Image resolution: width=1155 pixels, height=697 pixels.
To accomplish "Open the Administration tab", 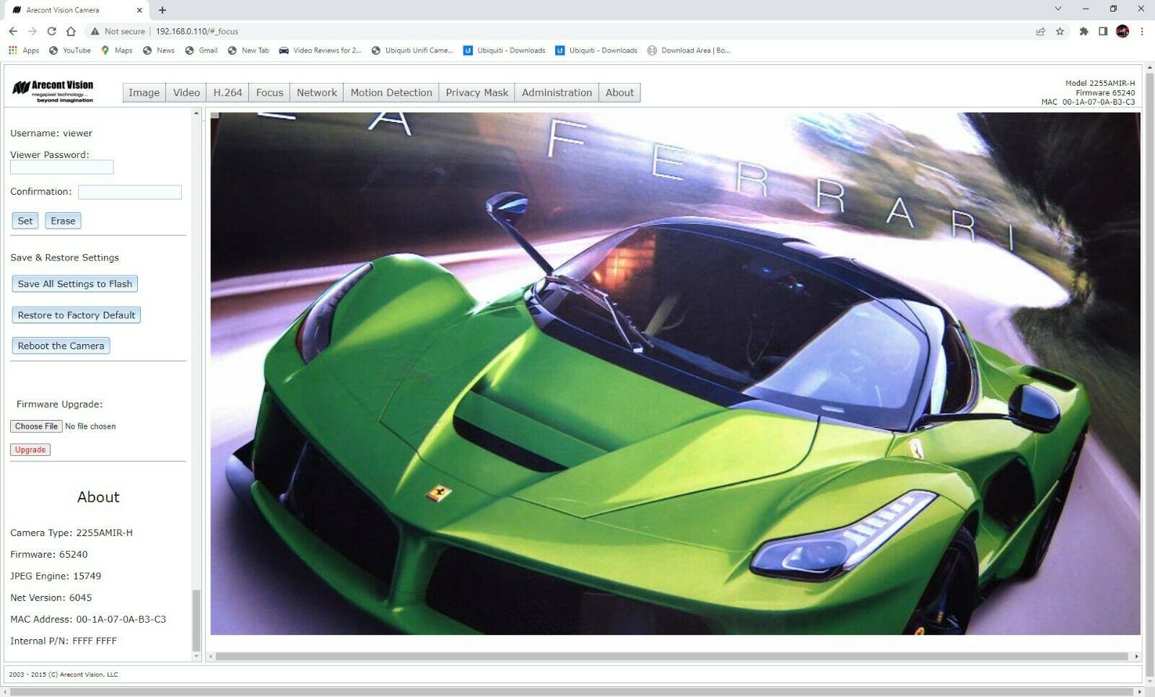I will (557, 92).
